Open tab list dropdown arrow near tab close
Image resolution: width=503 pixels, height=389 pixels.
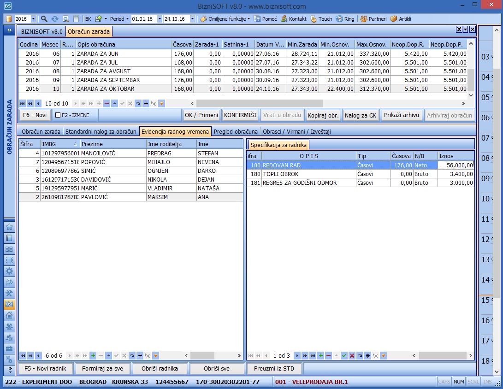pyautogui.click(x=466, y=29)
